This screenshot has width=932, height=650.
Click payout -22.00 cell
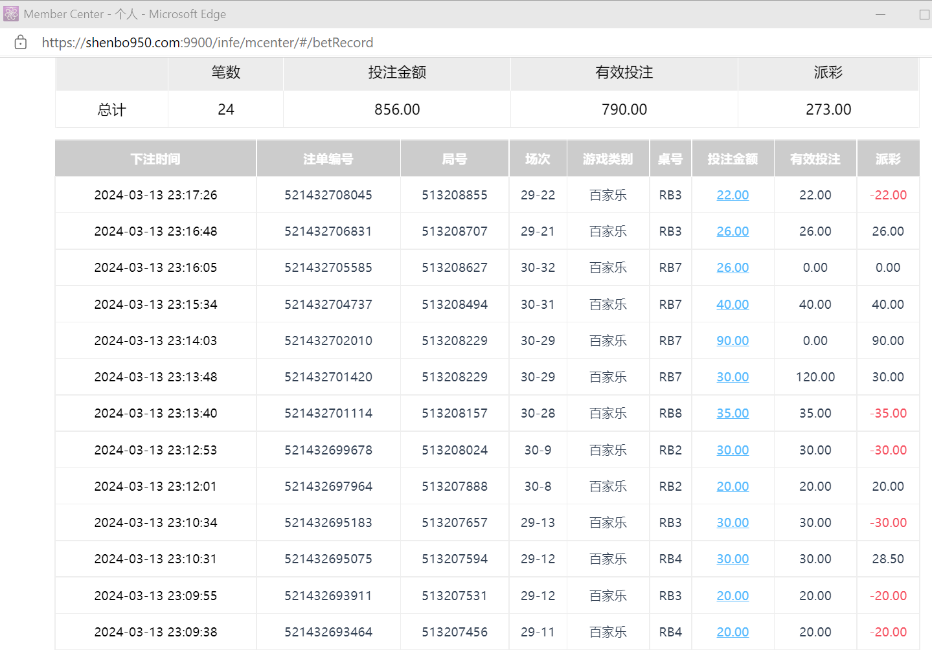pos(888,195)
